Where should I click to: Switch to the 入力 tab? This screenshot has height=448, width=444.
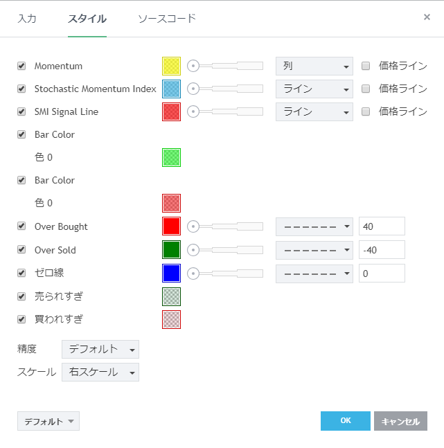pos(27,19)
